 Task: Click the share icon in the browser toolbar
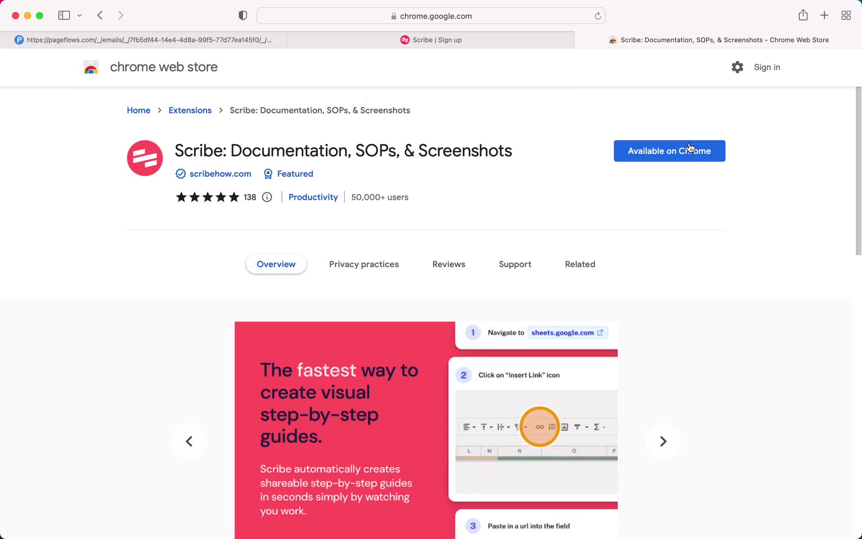click(803, 16)
